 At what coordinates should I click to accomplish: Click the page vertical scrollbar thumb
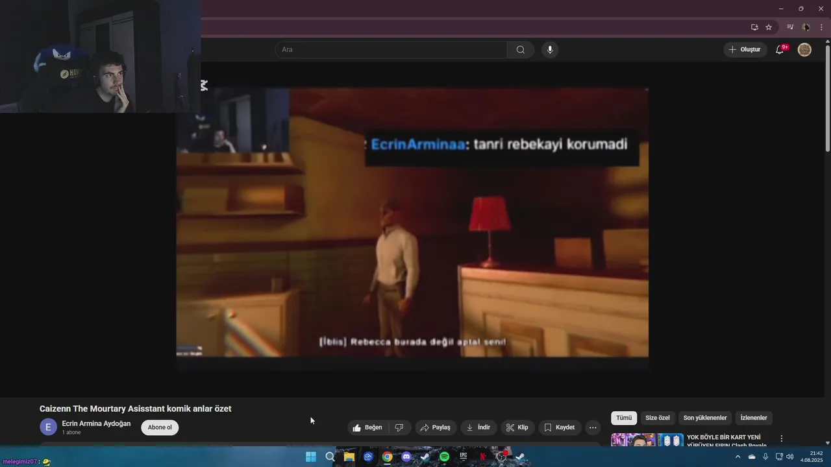click(827, 99)
